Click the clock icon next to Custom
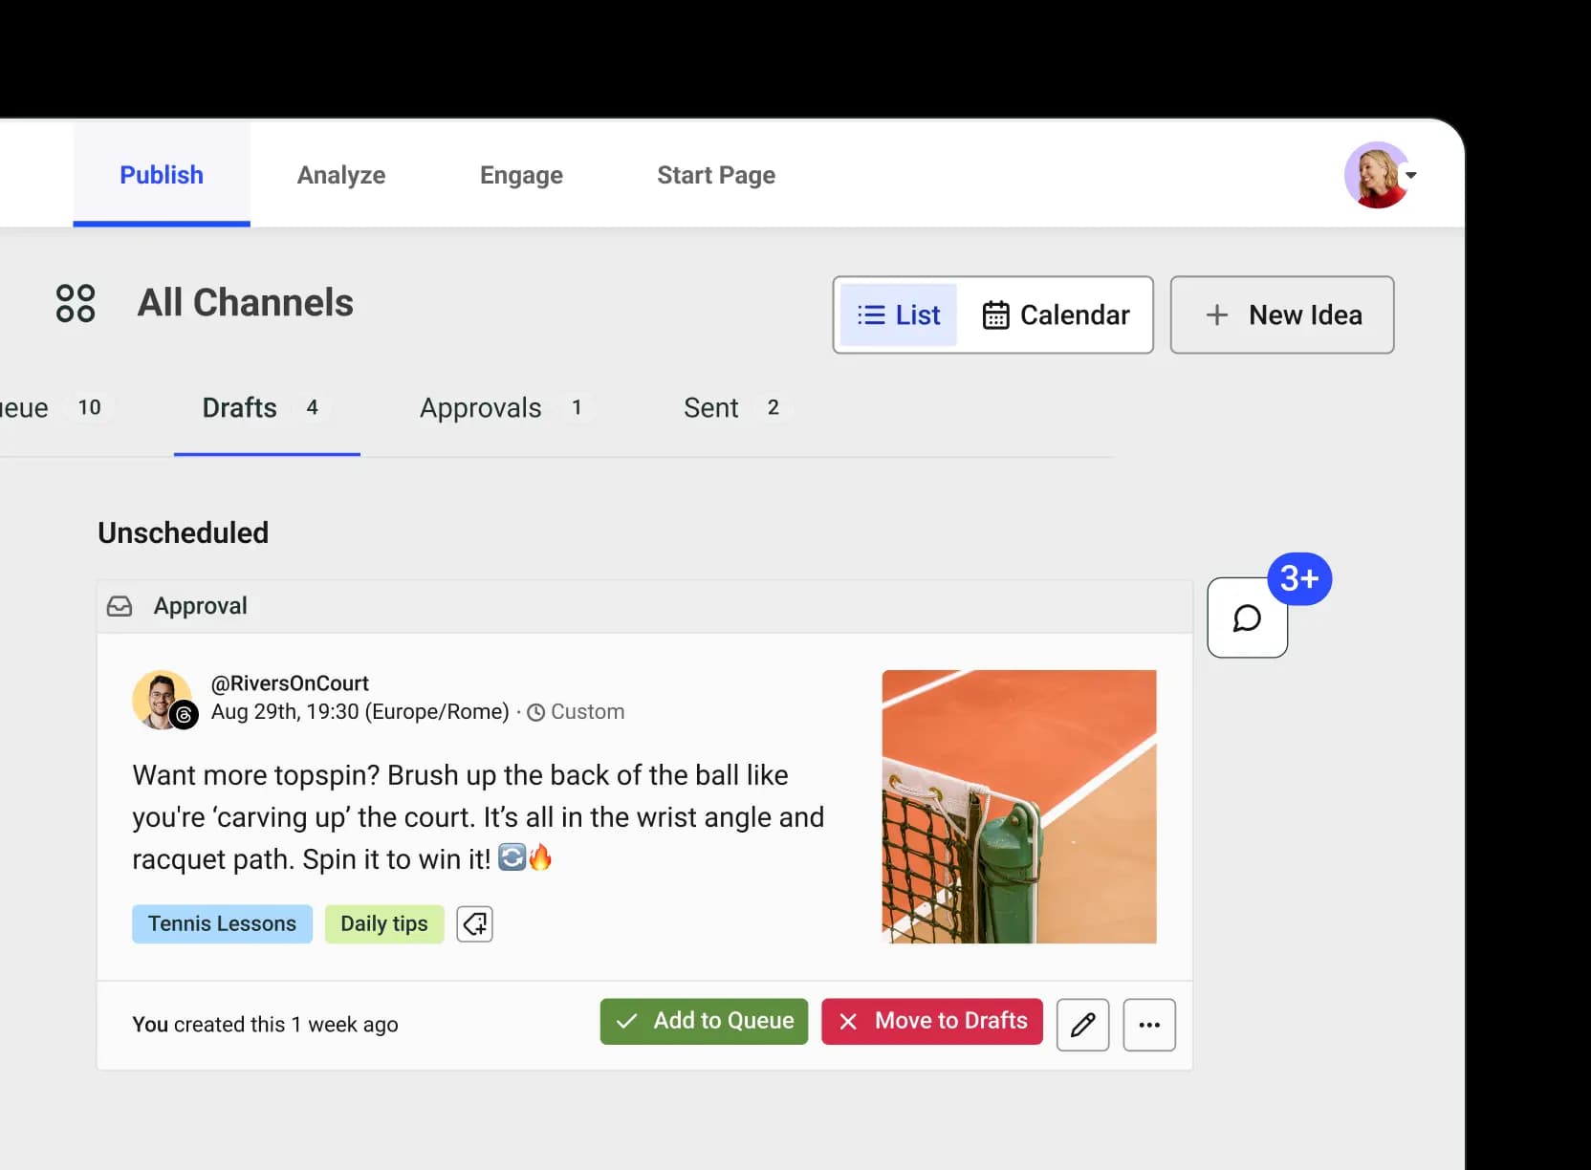 click(535, 711)
